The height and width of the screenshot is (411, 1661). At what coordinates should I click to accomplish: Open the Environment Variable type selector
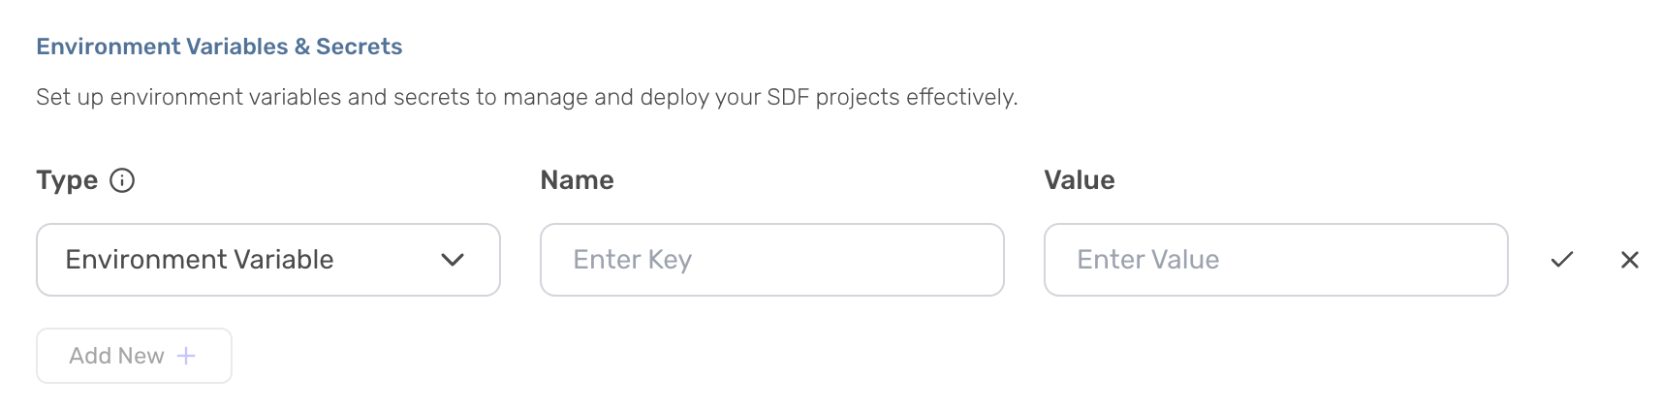coord(268,260)
